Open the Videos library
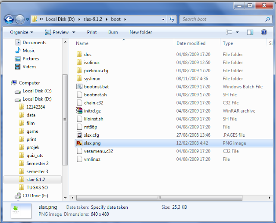The height and width of the screenshot is (223, 276). point(26,67)
